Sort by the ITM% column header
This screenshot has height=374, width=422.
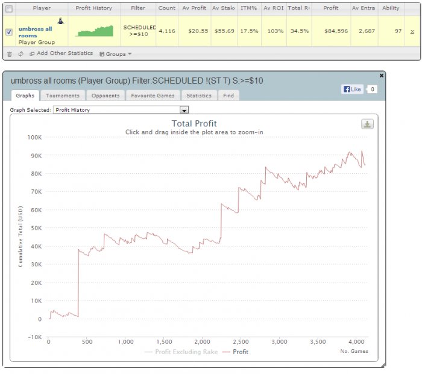[249, 8]
